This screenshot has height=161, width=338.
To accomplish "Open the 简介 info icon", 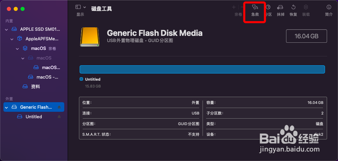I will click(x=329, y=7).
